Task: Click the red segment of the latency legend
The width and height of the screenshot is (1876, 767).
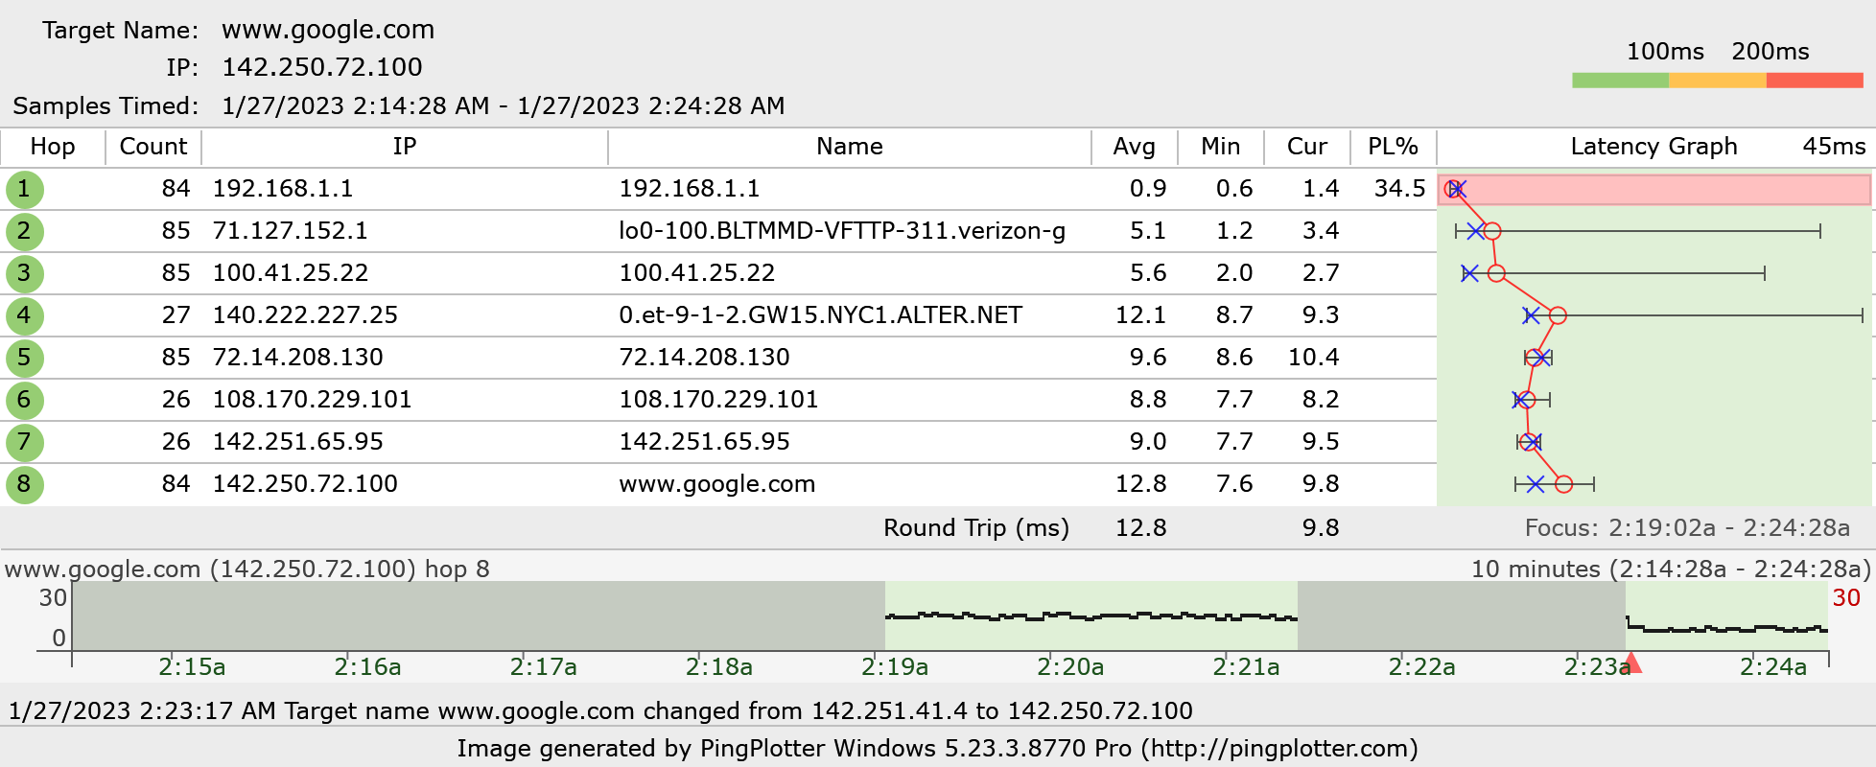Action: 1815,81
